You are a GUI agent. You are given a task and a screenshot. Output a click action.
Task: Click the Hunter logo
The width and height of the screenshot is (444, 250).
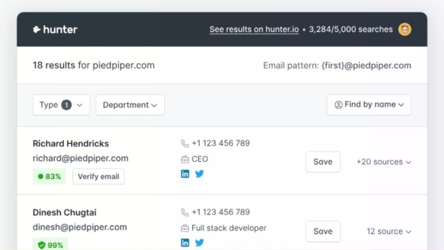coord(55,30)
